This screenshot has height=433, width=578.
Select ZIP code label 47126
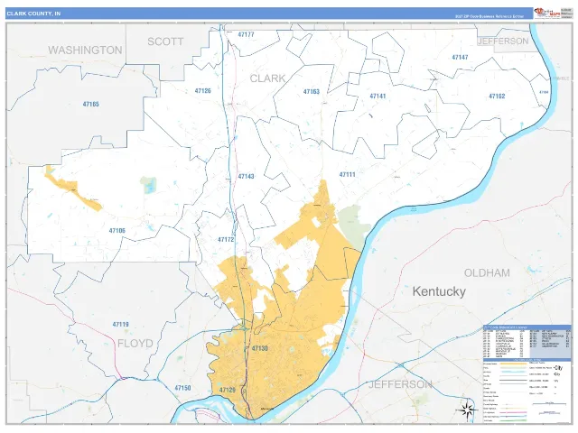pos(202,90)
